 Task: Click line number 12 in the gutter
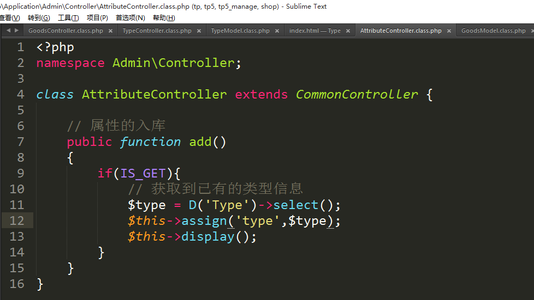point(17,221)
